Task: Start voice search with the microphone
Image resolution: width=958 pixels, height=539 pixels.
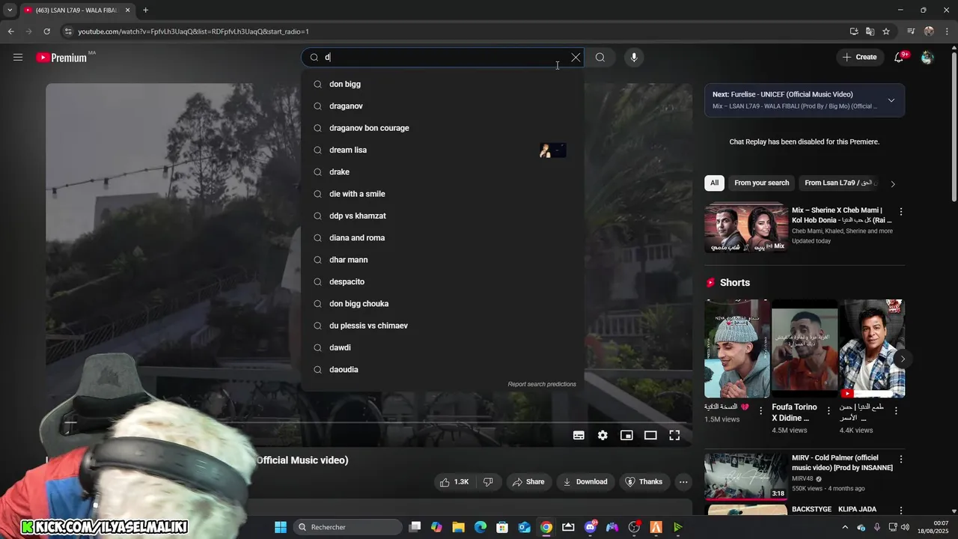Action: 634,57
